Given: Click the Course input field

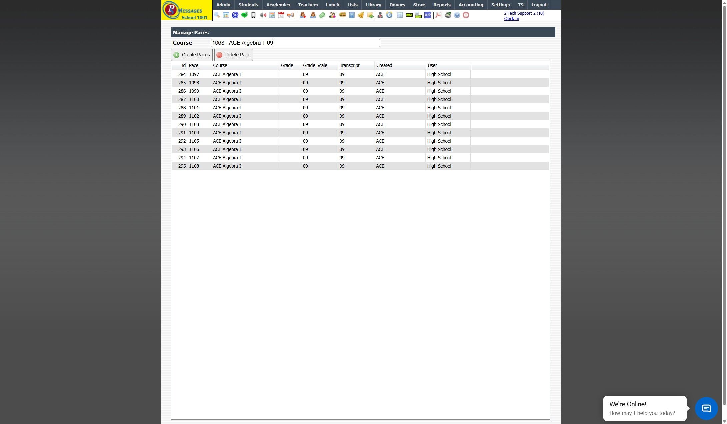Looking at the screenshot, I should [295, 43].
